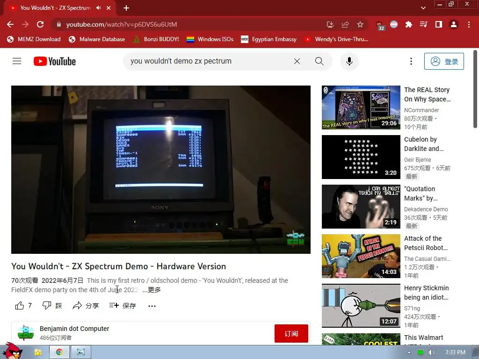Start voice search with the microphone
Screen dimensions: 479x359
[349, 61]
